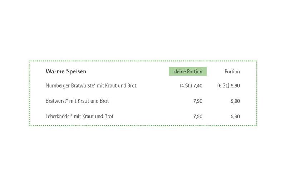This screenshot has width=286, height=187.
Task: Click the Warme Speisen heading
Action: 66,71
